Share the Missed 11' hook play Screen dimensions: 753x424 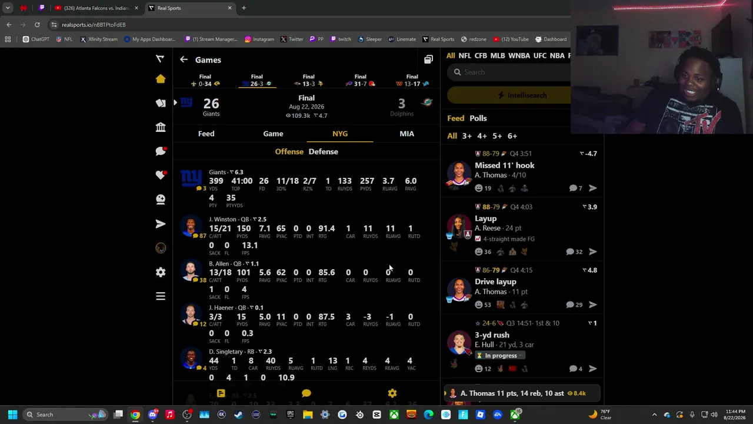(592, 188)
